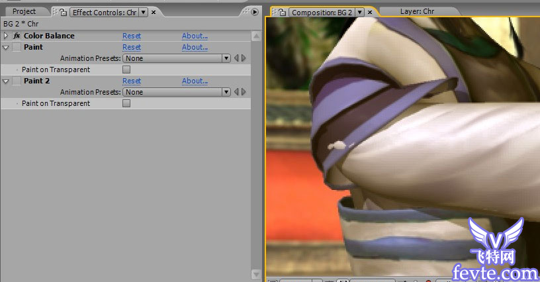Collapse the Paint effect
The image size is (540, 282).
point(5,47)
